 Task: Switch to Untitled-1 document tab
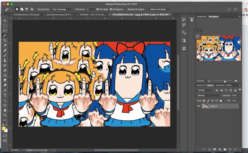pos(93,15)
